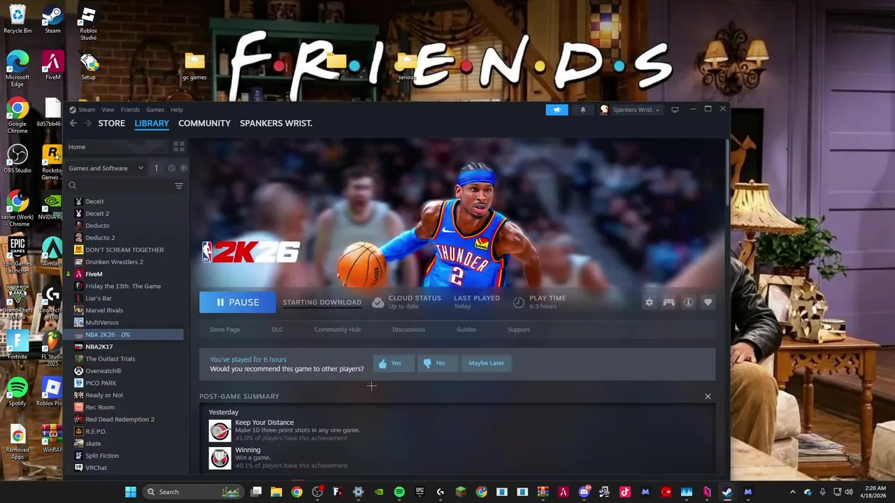The image size is (895, 503).
Task: Open Big Picture mode monitor icon
Action: [675, 110]
